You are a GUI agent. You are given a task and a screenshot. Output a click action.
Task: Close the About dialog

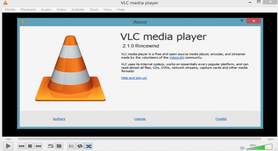(x=254, y=21)
